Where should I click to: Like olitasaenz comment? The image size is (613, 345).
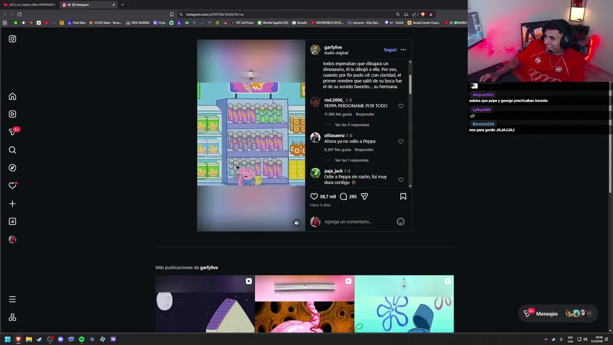click(x=401, y=141)
